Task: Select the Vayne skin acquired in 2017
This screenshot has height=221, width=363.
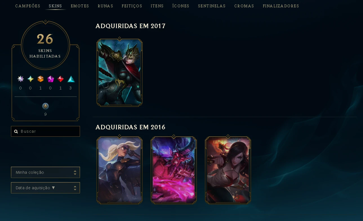Action: [119, 73]
